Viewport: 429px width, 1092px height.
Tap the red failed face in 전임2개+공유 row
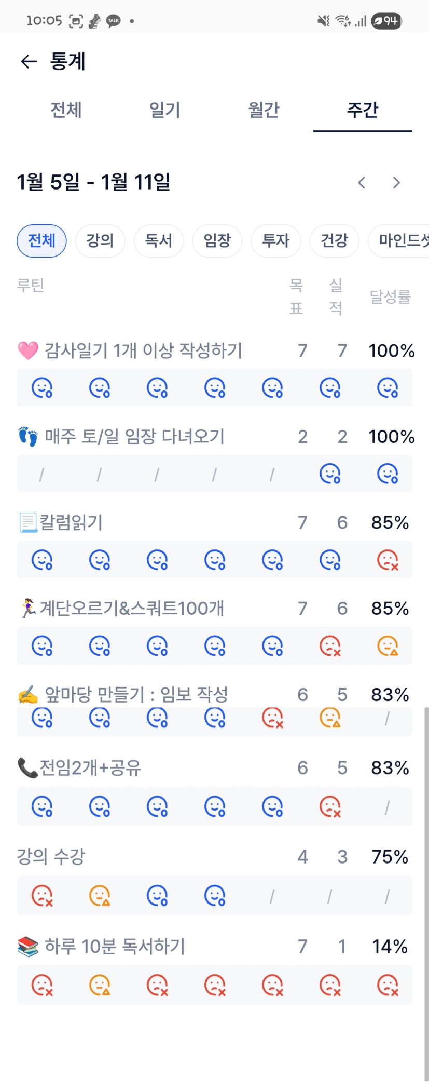click(330, 806)
